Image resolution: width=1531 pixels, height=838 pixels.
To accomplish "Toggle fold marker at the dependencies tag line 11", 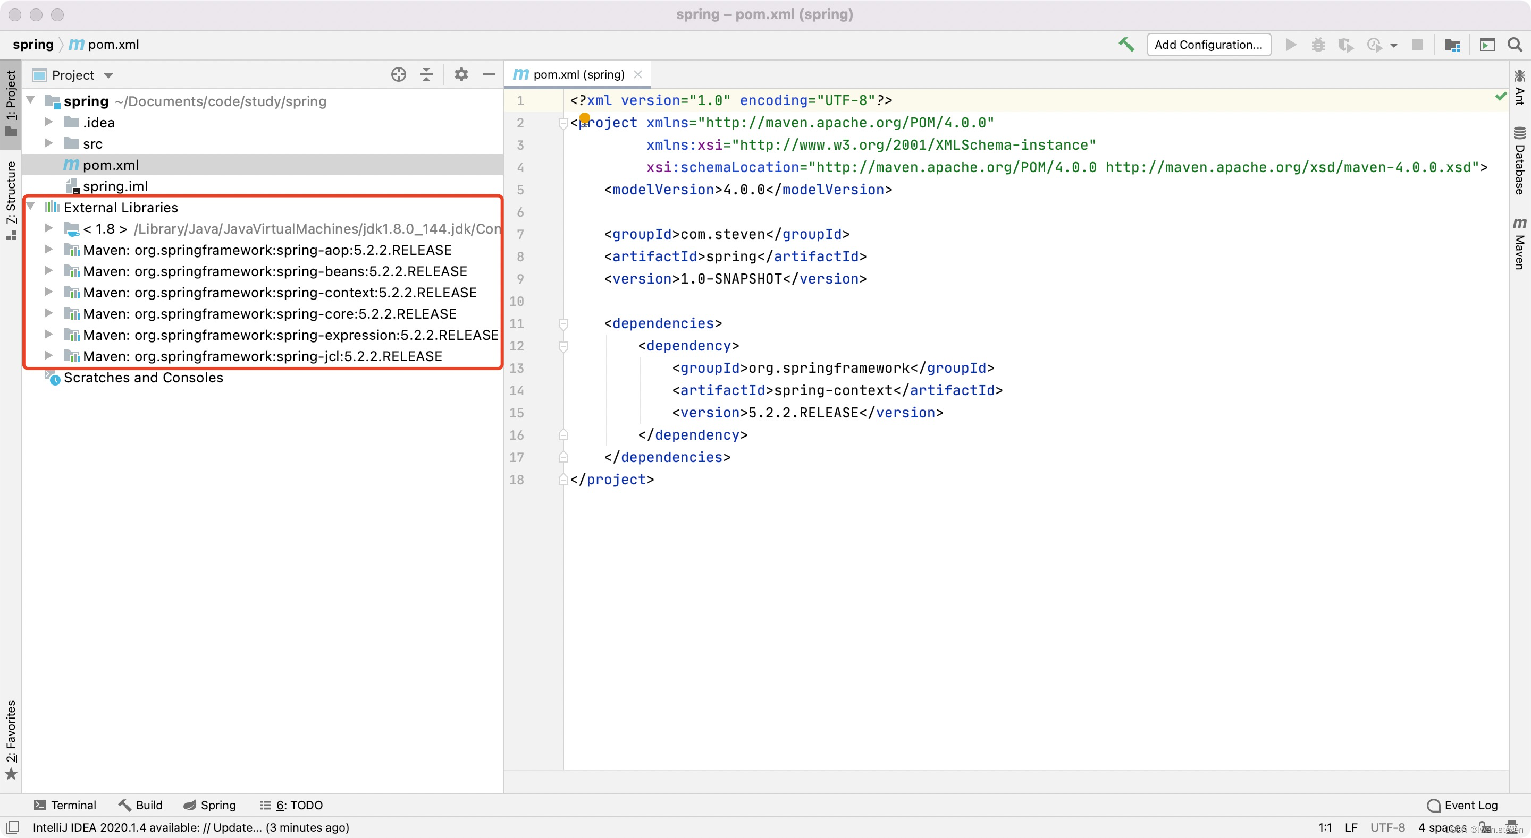I will pos(563,324).
